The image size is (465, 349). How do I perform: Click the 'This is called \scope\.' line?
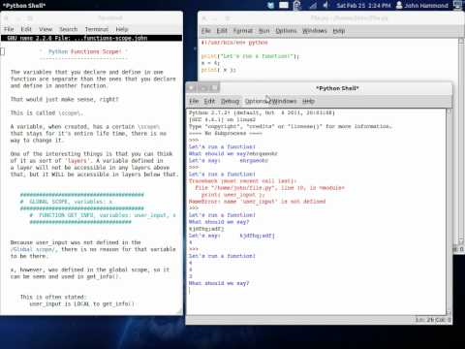tap(46, 112)
